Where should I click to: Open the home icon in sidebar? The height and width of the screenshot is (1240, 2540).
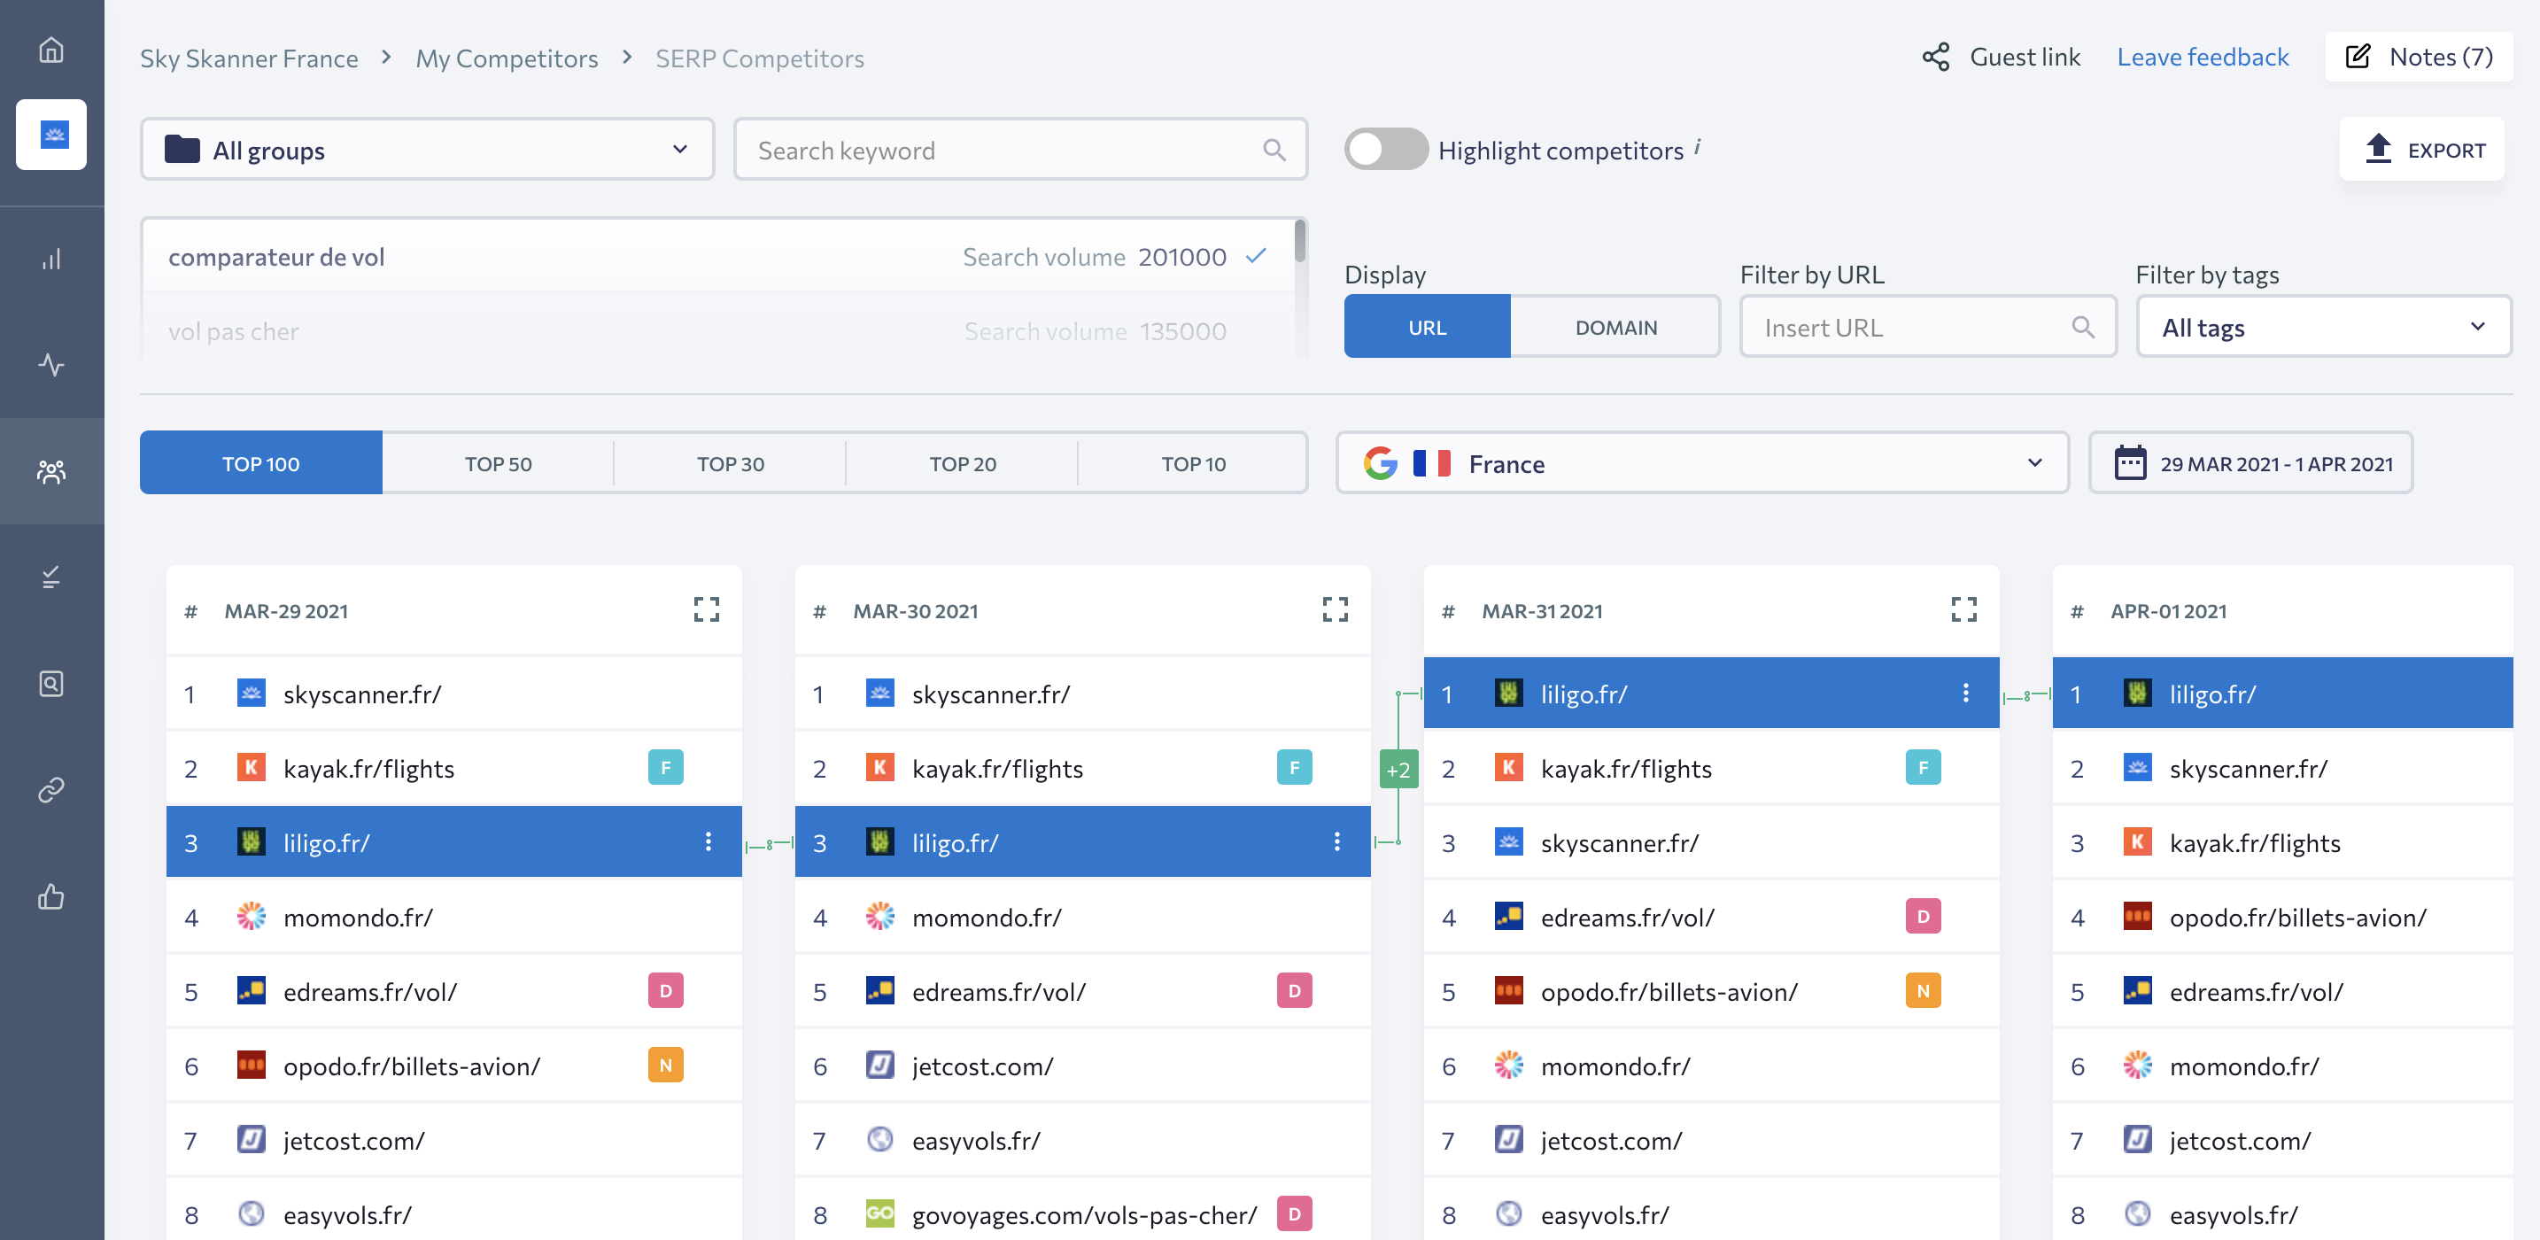pos(51,50)
